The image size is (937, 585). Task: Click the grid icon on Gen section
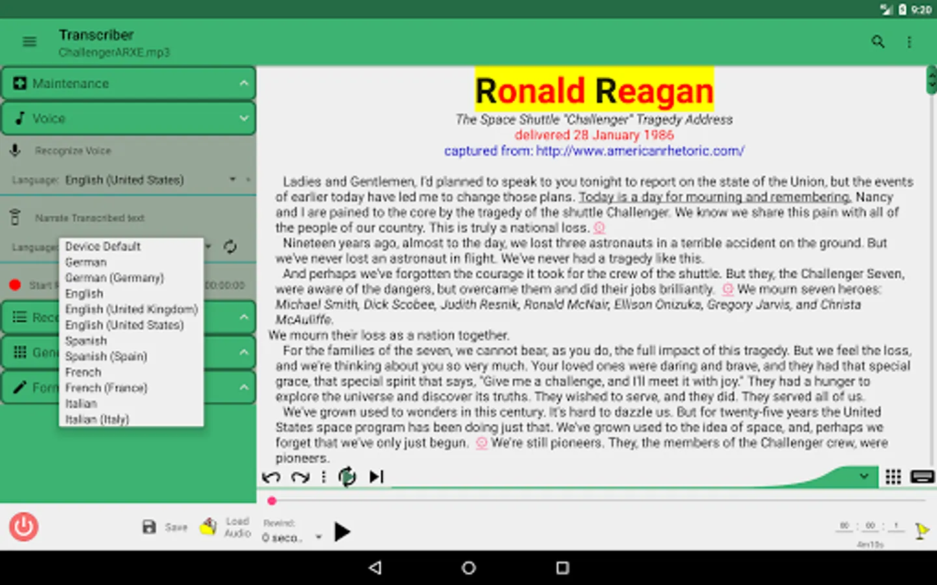click(20, 352)
